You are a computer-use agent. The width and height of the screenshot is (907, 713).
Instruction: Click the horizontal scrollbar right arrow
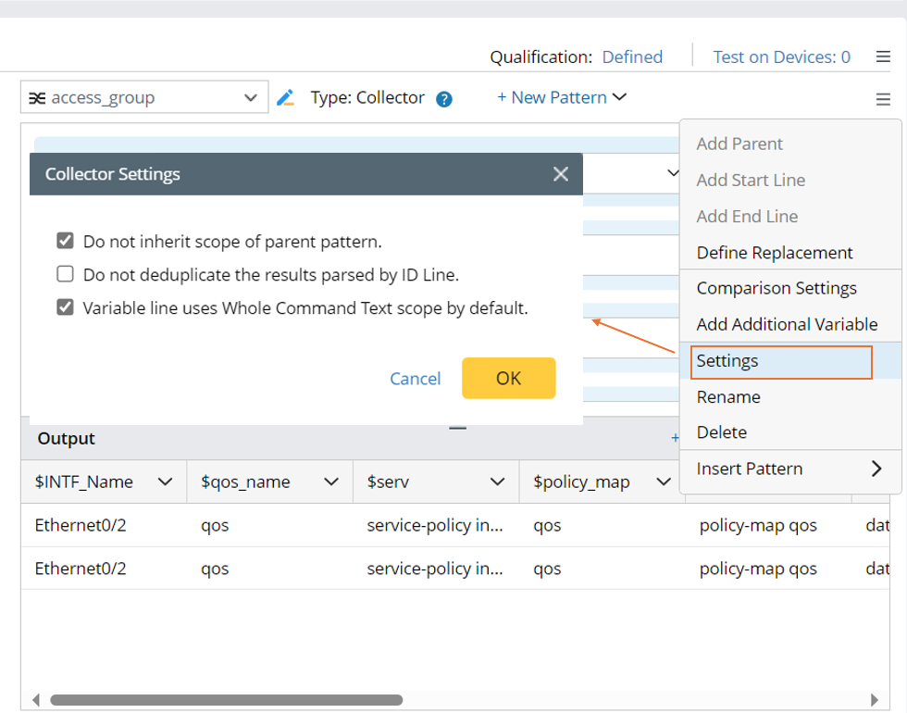tap(875, 700)
